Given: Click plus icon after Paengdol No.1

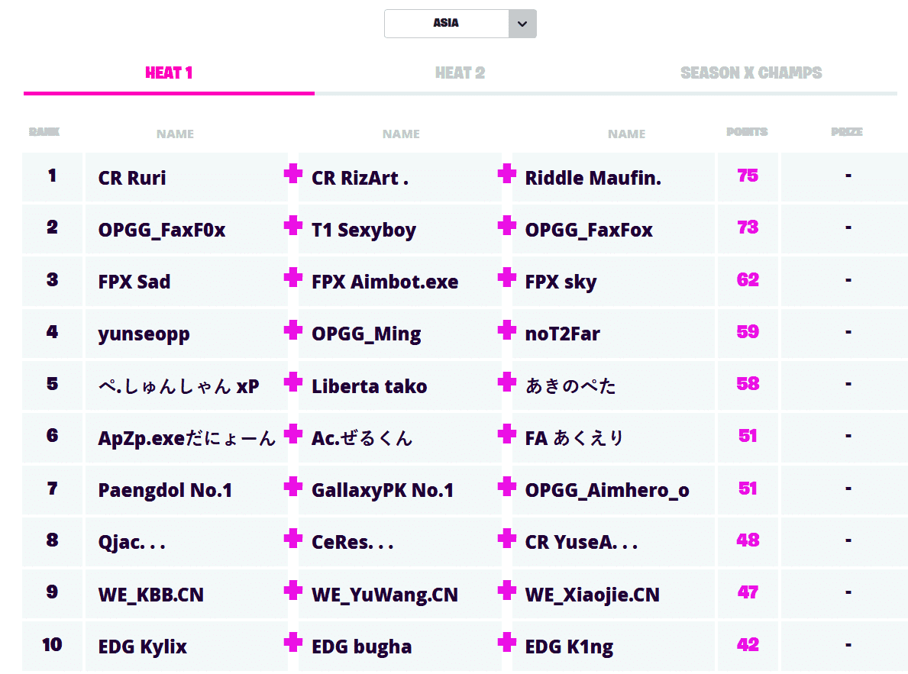Looking at the screenshot, I should coord(292,486).
